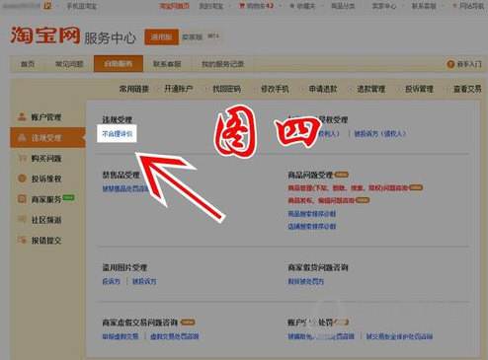Open the 联系客服 tab
The width and height of the screenshot is (488, 360).
[167, 64]
